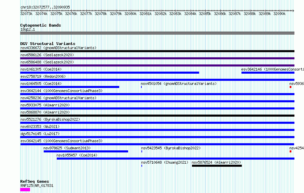Click small blue marker under nsv5710648
This screenshot has height=193, width=304.
142,166
